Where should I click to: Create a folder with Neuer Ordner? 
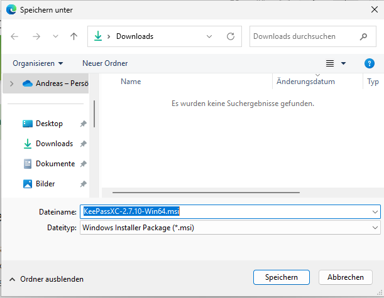tap(105, 63)
